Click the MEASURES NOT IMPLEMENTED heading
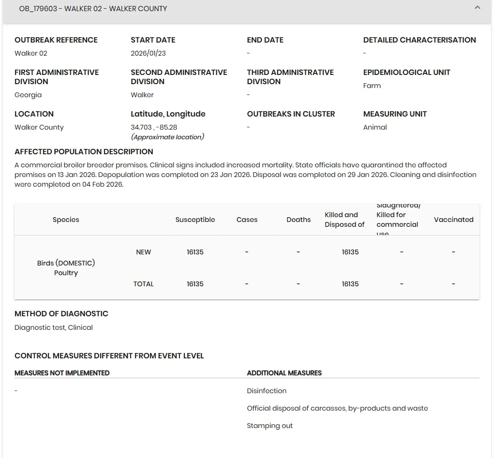 click(x=62, y=373)
